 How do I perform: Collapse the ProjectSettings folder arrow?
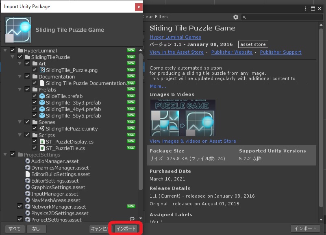pos(5,154)
